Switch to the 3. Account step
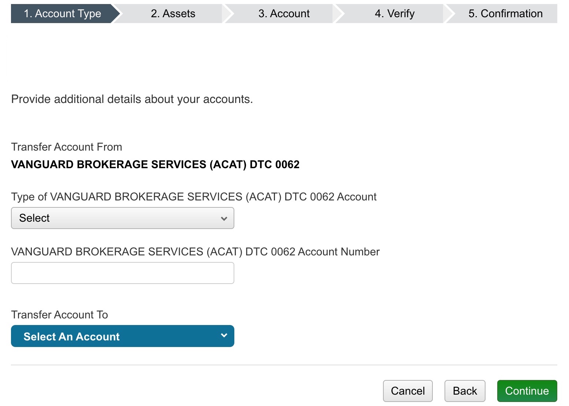Image resolution: width=569 pixels, height=406 pixels. point(284,14)
